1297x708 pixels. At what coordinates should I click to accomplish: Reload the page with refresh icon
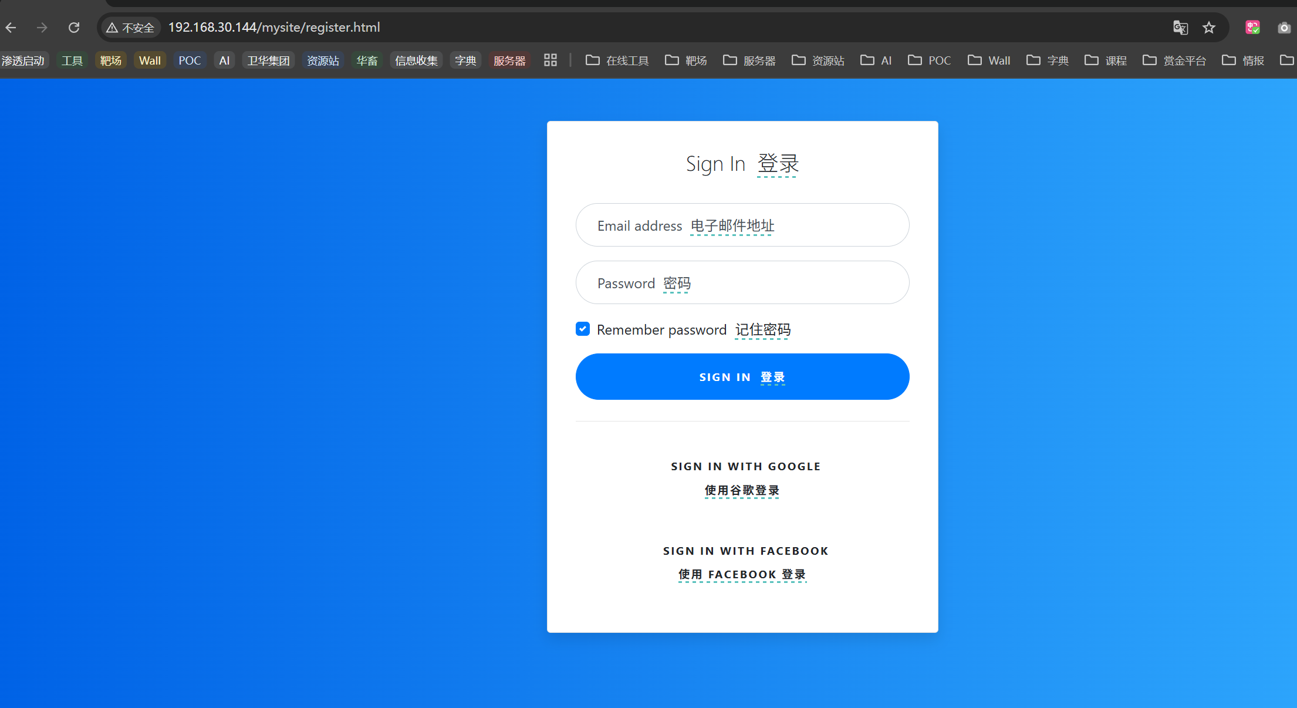click(x=74, y=28)
